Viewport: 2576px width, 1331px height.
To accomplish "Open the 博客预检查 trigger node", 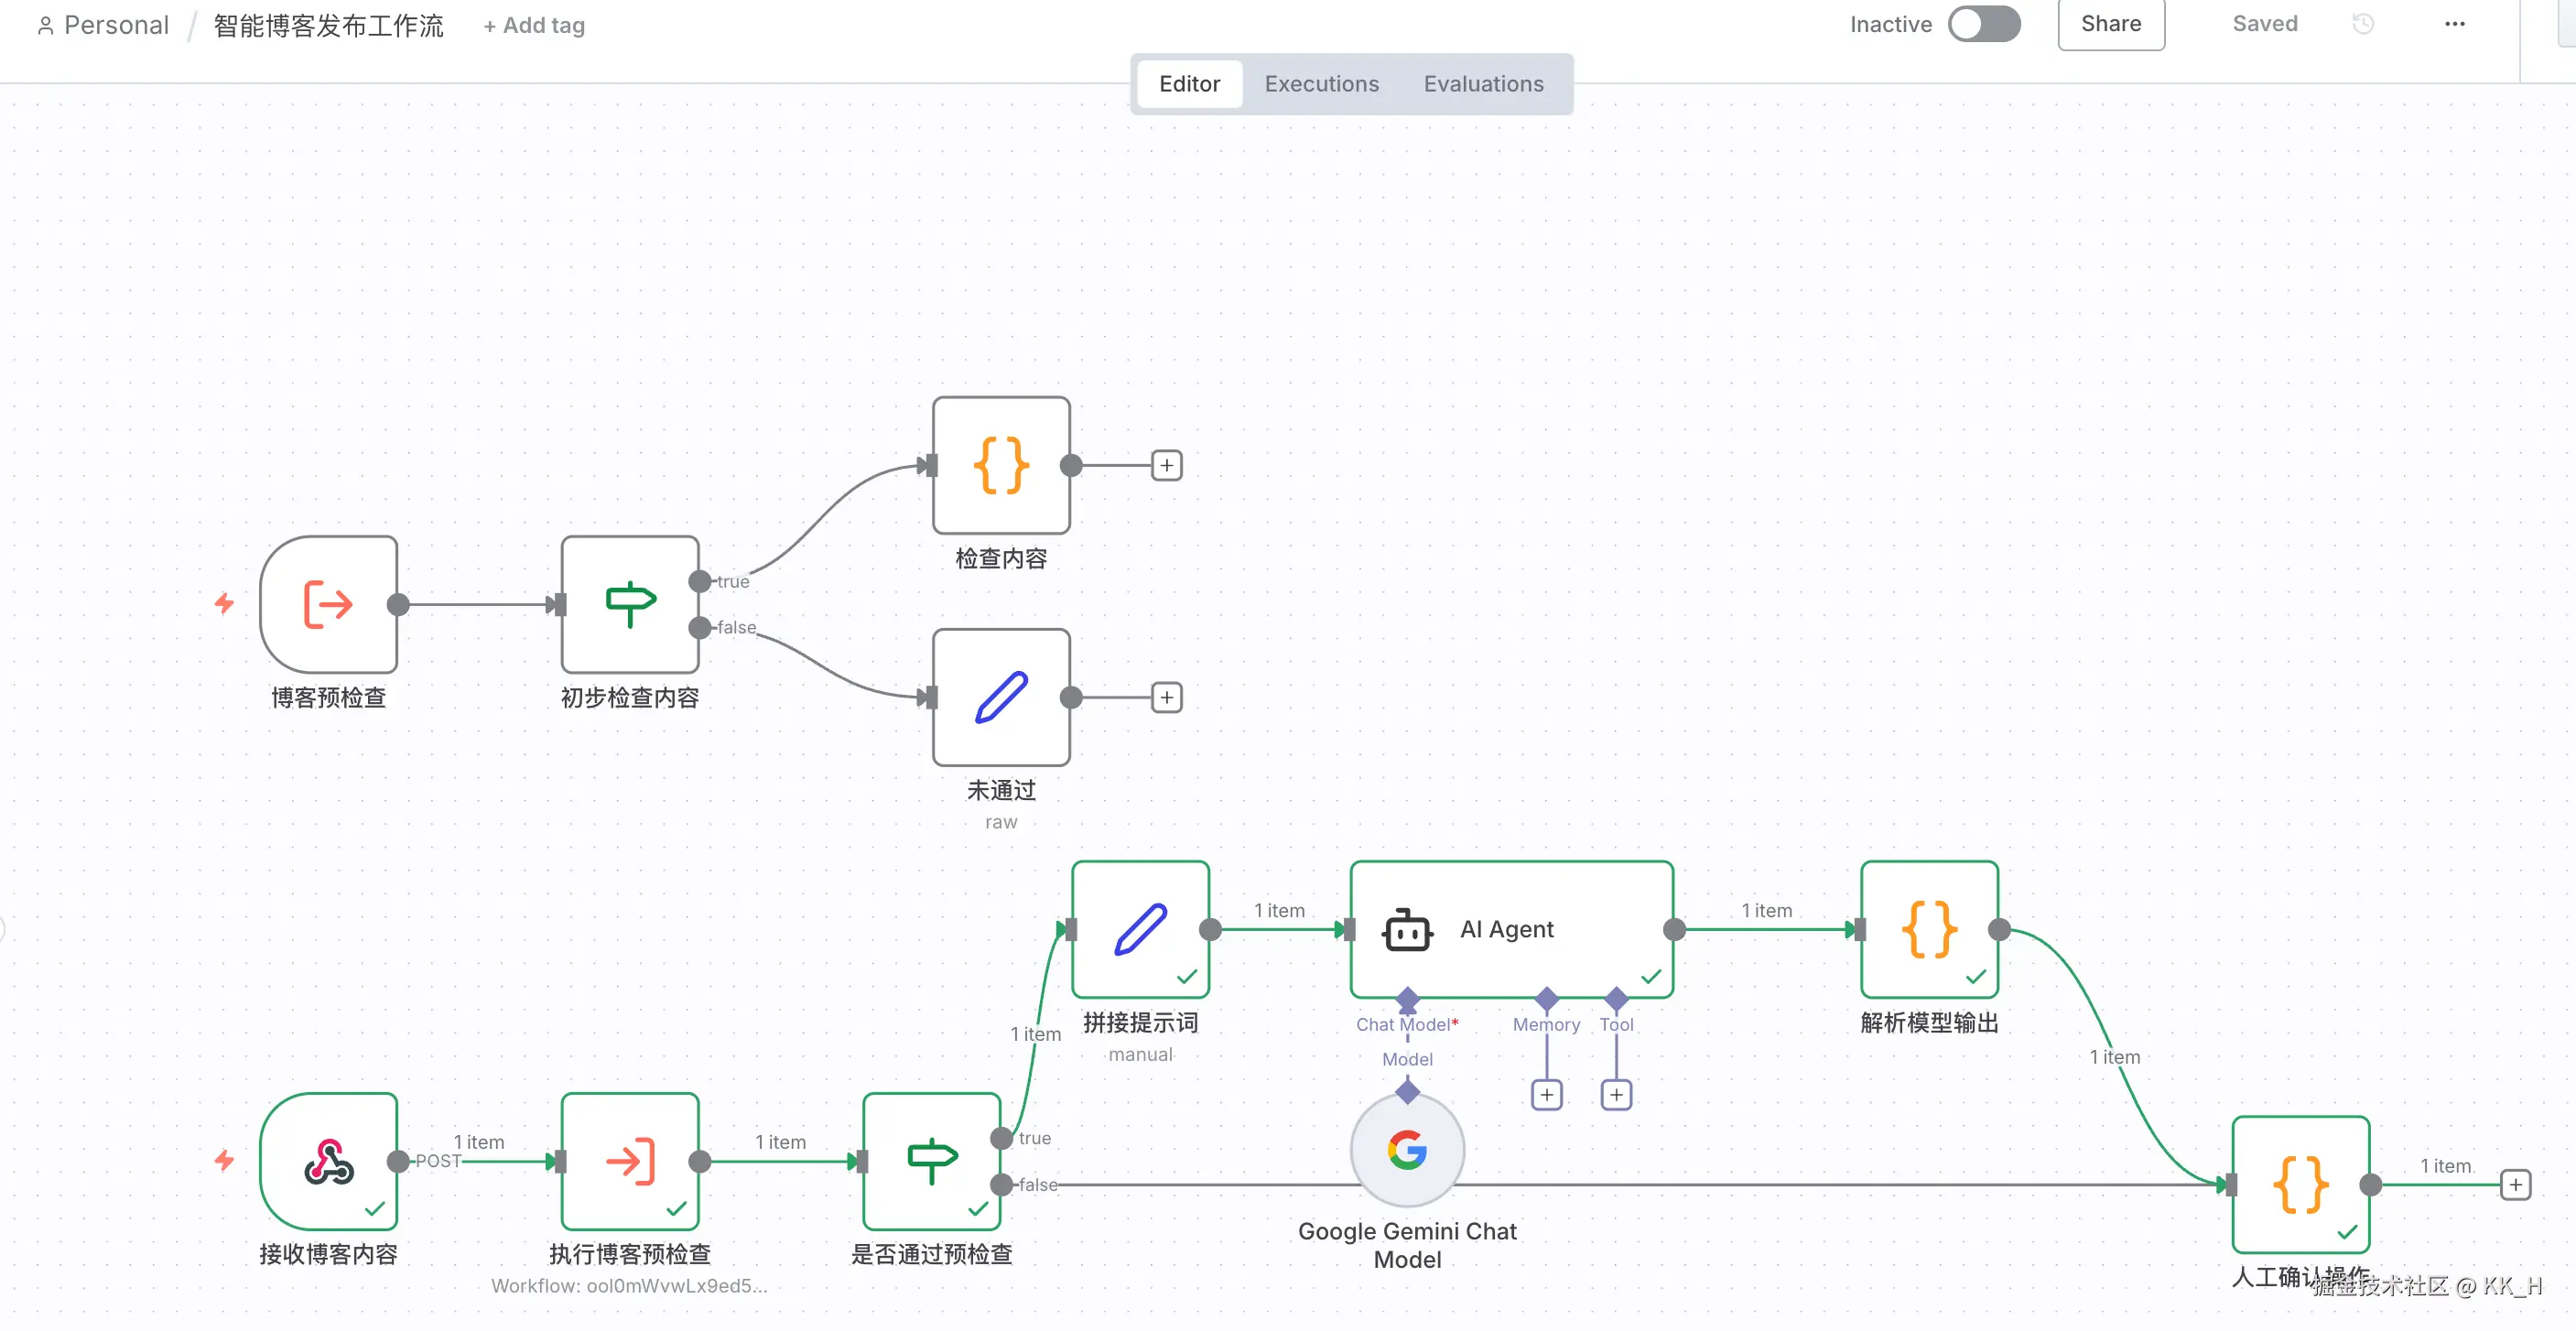I will (x=328, y=604).
